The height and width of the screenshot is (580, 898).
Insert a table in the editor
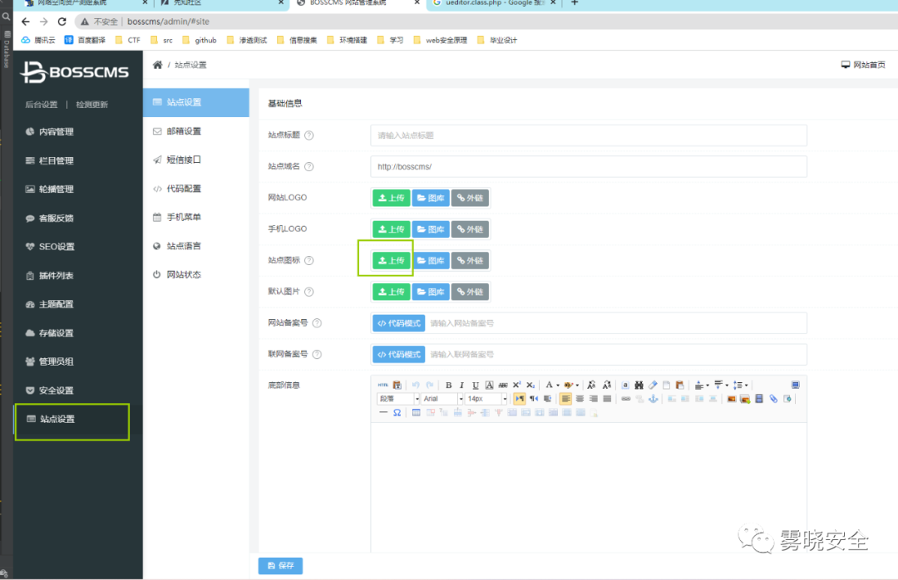(417, 413)
